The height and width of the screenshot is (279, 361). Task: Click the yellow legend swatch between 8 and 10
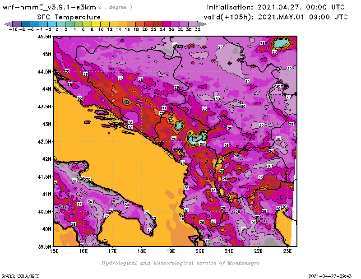tap(96, 24)
